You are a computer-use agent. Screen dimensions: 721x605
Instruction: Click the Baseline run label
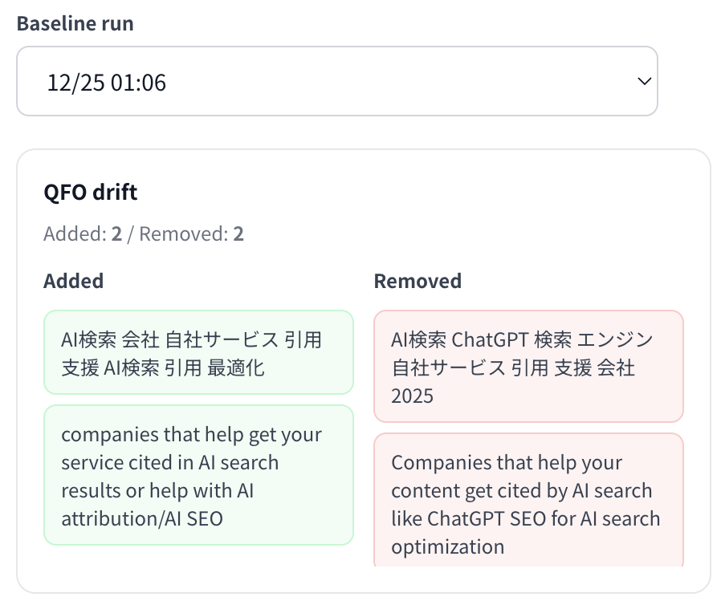pos(75,23)
